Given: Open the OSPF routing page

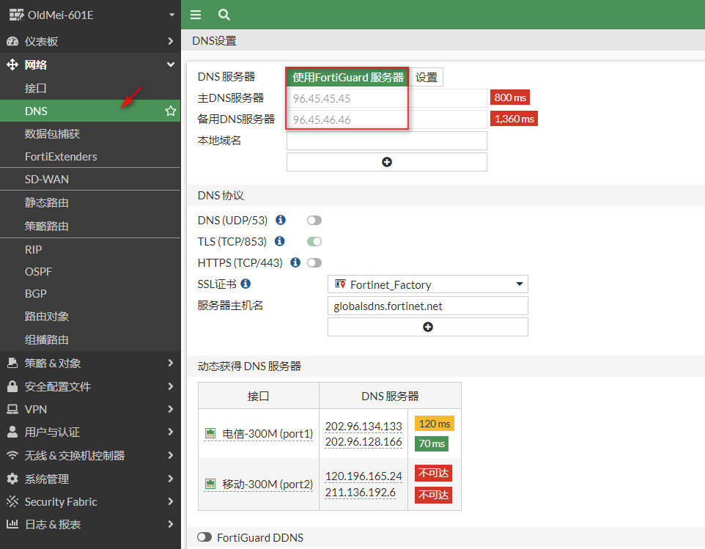Looking at the screenshot, I should (x=90, y=272).
